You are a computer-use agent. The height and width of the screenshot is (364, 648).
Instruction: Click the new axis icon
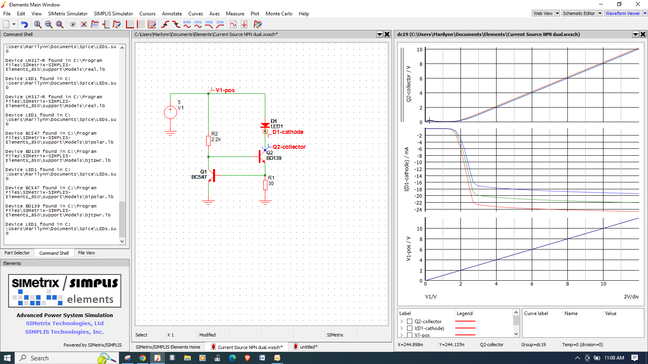(130, 24)
